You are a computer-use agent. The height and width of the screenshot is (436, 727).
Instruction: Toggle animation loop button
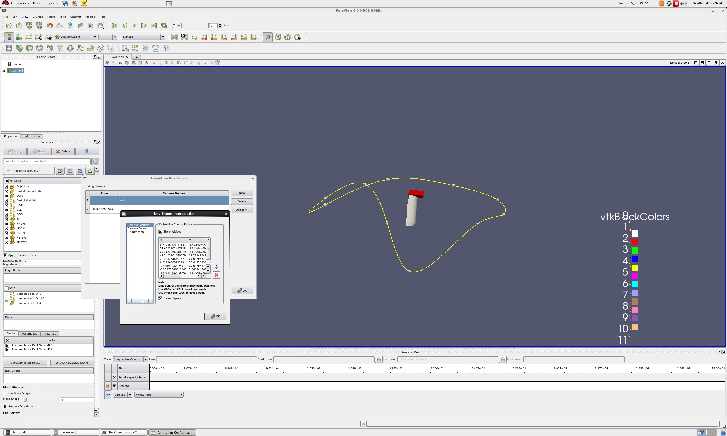(164, 26)
